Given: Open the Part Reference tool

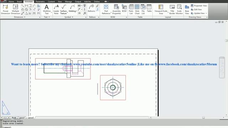Looking at the screenshot, I should click(106, 9).
